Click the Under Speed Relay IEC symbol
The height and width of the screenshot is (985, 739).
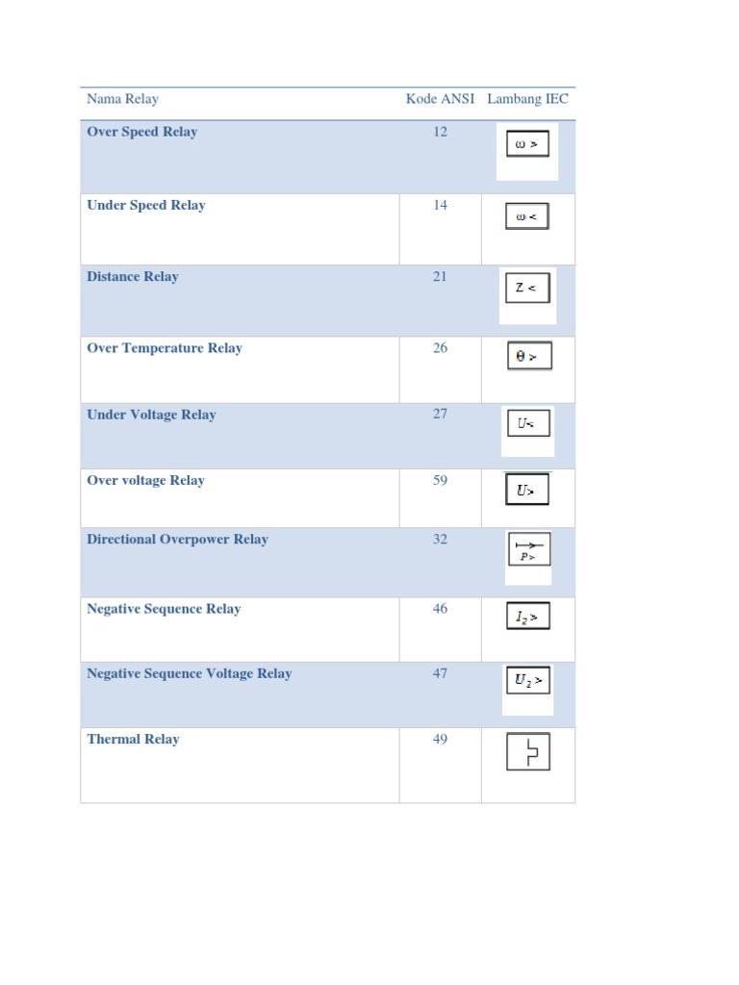click(x=526, y=217)
